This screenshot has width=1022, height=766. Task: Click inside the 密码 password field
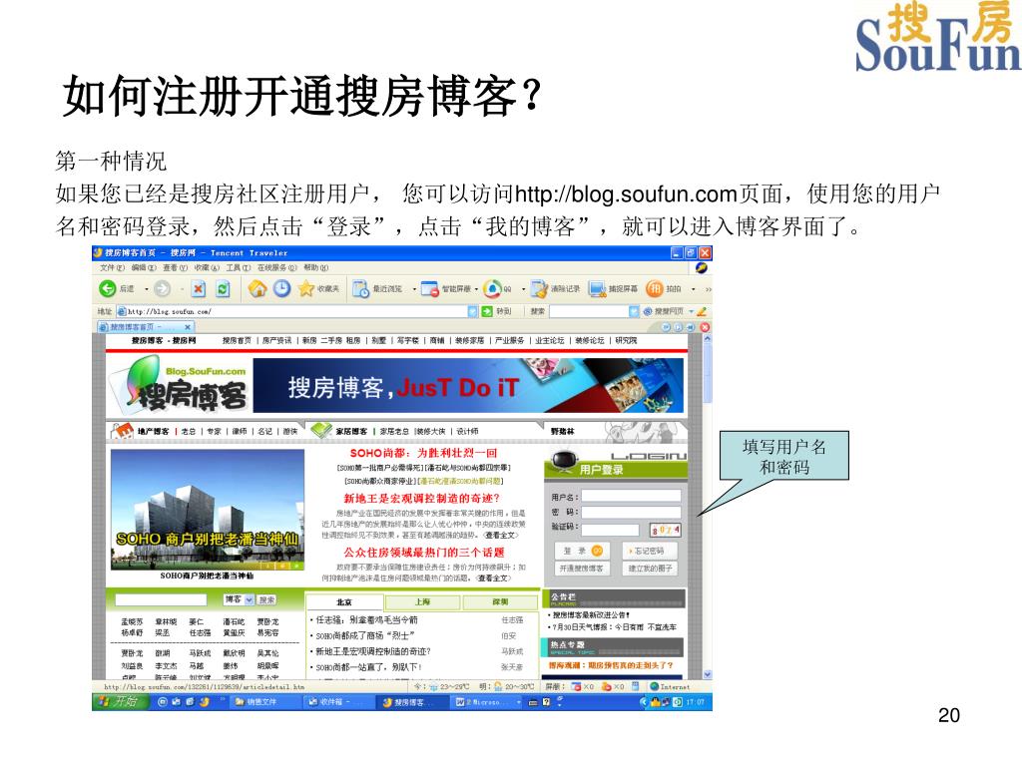[x=631, y=512]
